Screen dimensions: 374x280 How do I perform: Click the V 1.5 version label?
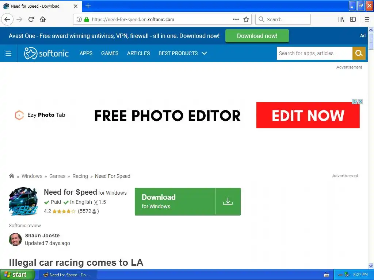(x=100, y=202)
